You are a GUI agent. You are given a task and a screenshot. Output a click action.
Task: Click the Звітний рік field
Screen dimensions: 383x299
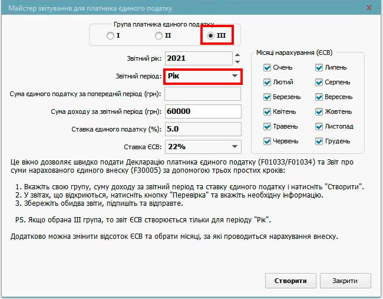tap(198, 58)
